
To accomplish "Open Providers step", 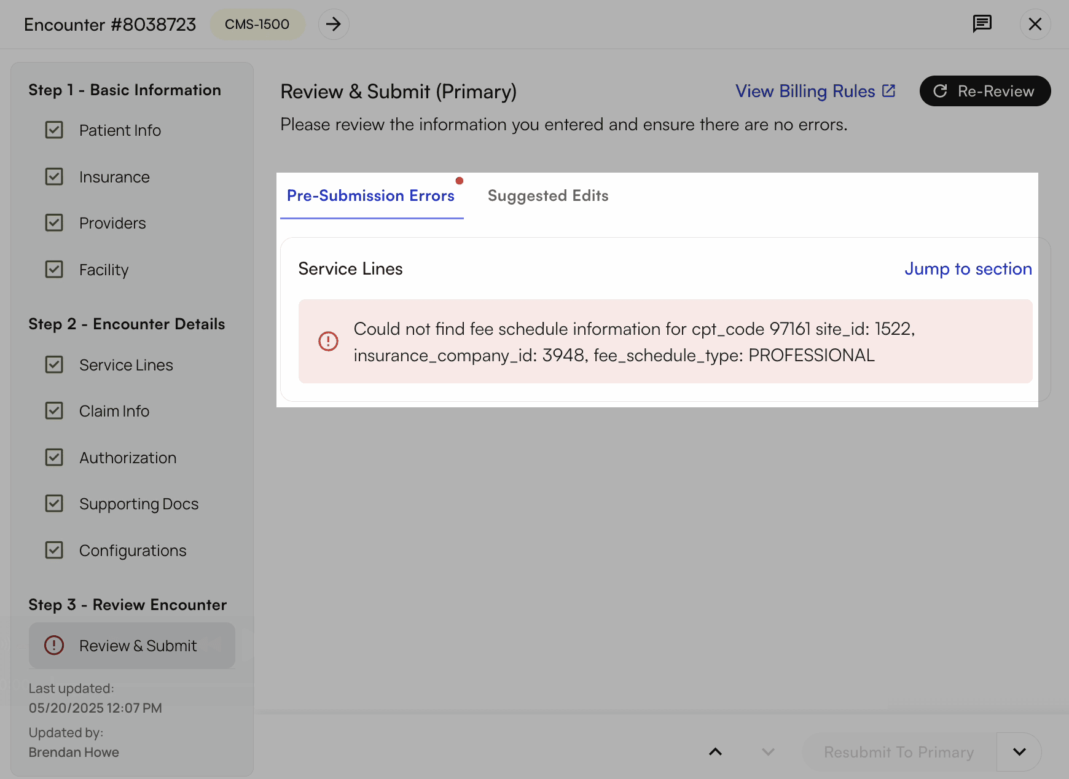I will (112, 223).
